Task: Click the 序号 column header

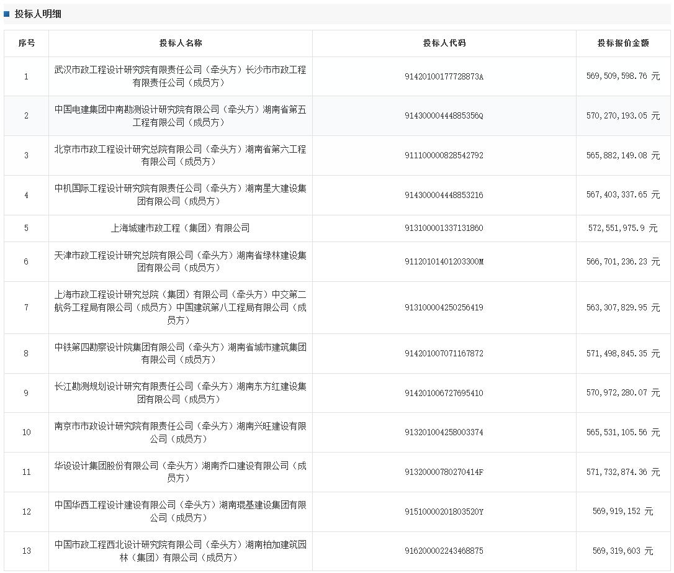Action: 26,43
